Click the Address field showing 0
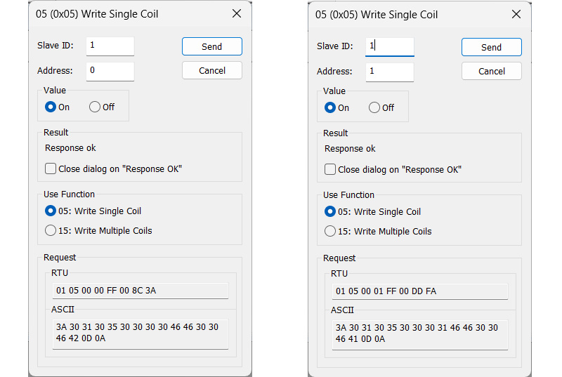 point(110,70)
